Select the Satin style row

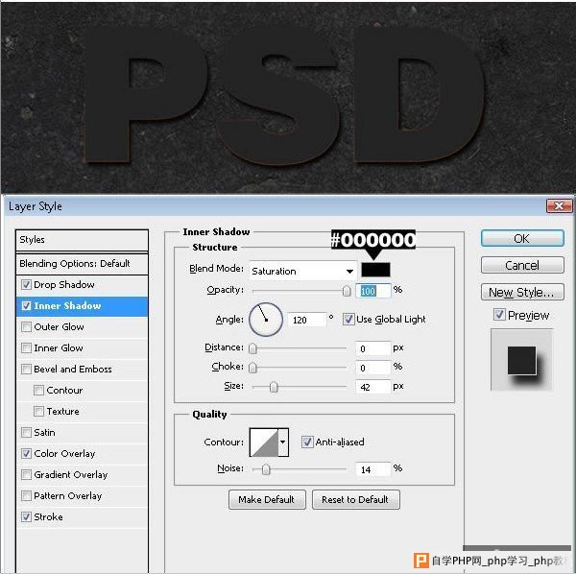tap(82, 432)
